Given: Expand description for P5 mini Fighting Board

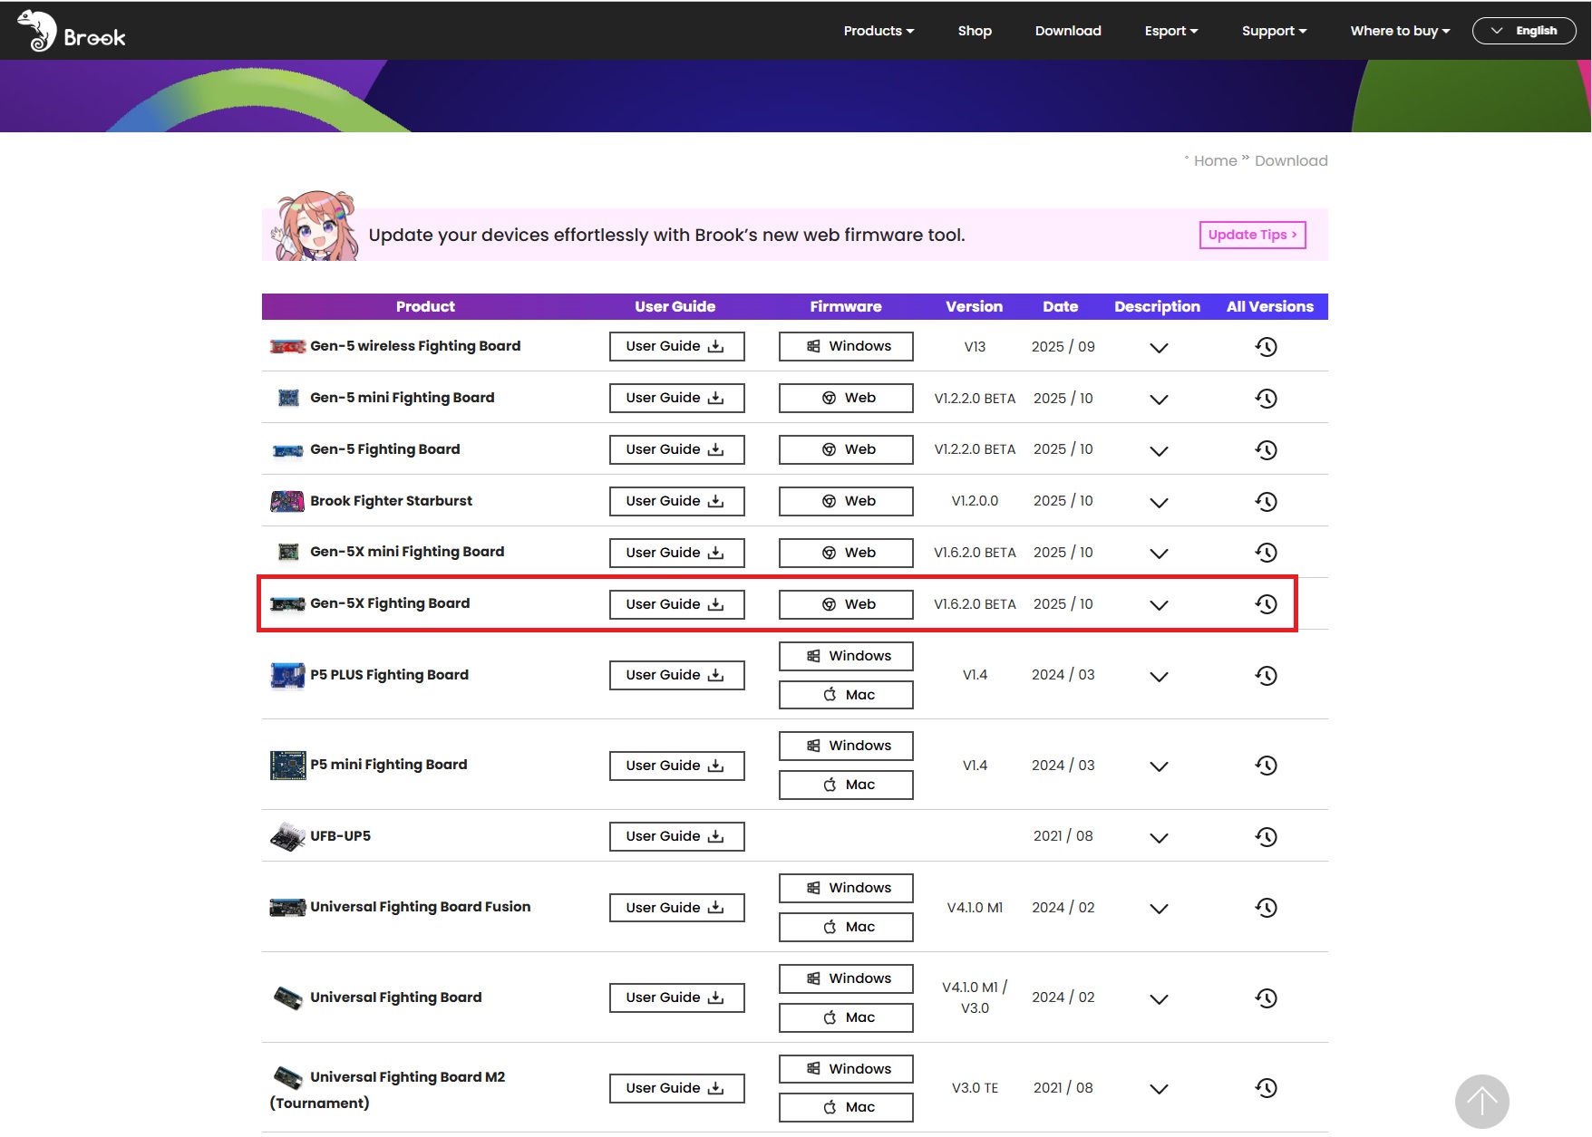Looking at the screenshot, I should [1159, 766].
